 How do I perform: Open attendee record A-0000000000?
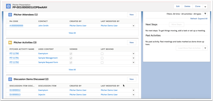(16, 26)
